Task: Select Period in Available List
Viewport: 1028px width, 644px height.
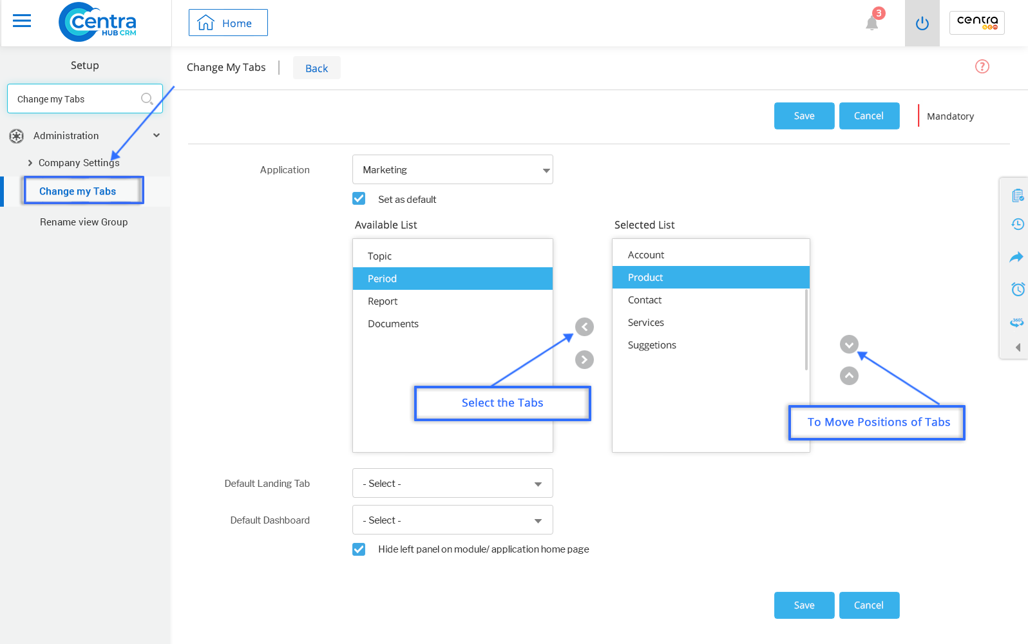Action: coord(453,278)
